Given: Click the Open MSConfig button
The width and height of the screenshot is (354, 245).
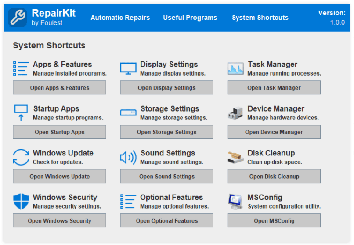Looking at the screenshot, I should (x=274, y=221).
